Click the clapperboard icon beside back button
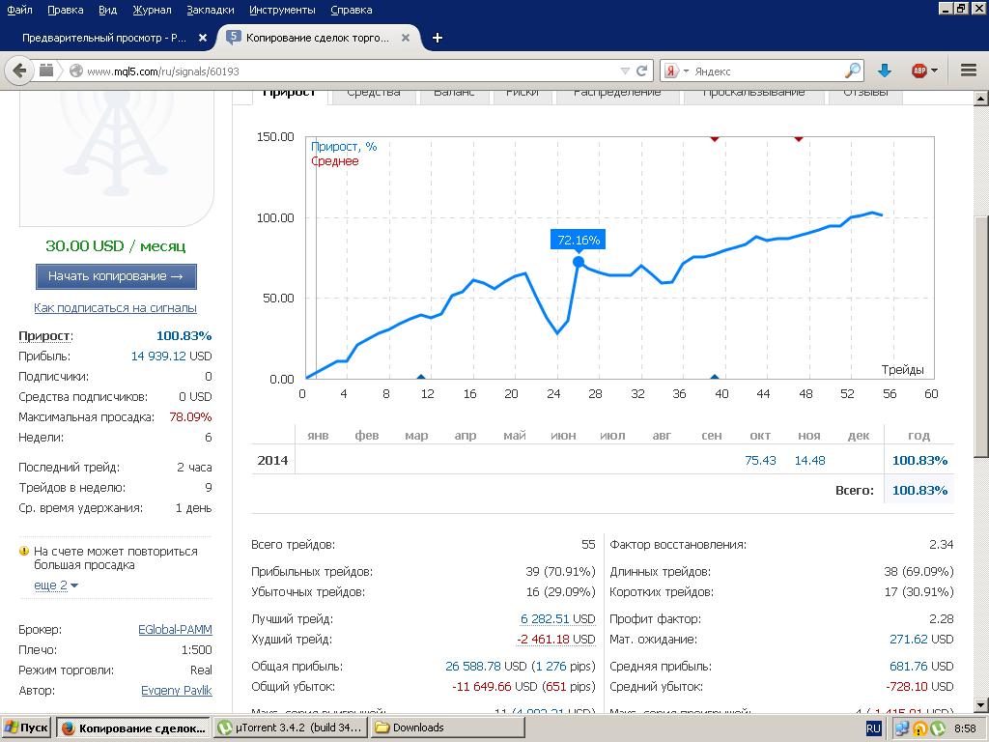The width and height of the screenshot is (989, 742). (46, 70)
